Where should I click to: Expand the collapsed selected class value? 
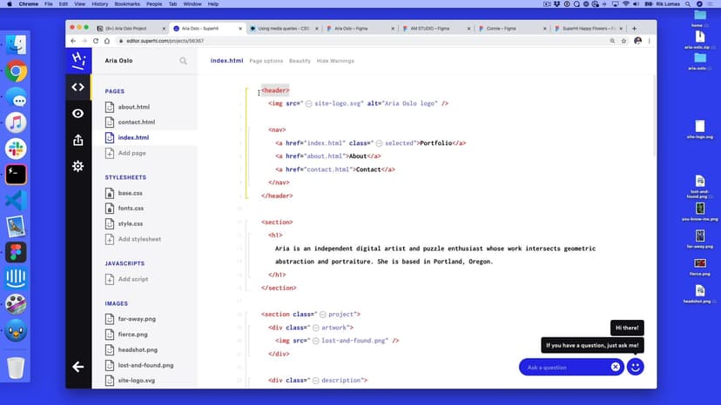[x=381, y=143]
